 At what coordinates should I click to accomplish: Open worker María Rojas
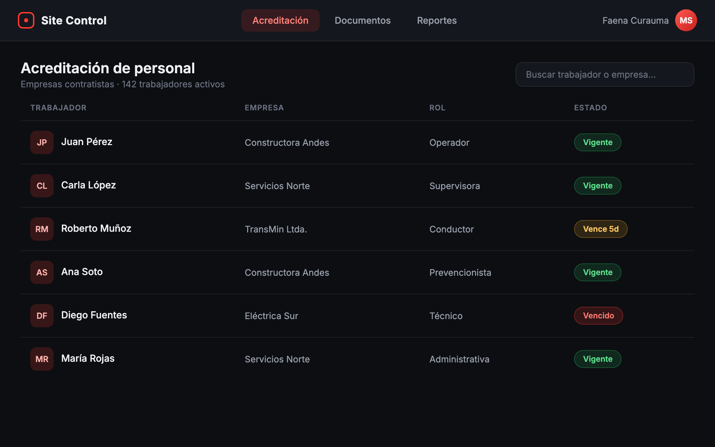(88, 358)
